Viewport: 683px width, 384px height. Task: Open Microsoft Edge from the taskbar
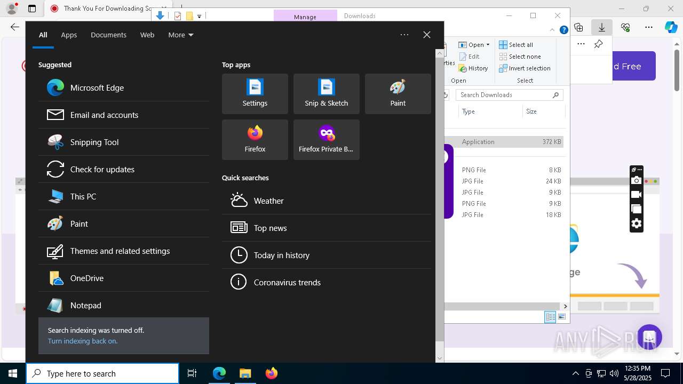click(219, 373)
